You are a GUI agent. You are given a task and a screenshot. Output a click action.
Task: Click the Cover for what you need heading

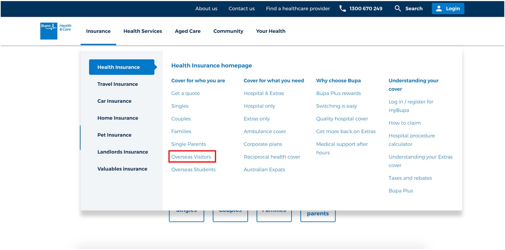(274, 81)
